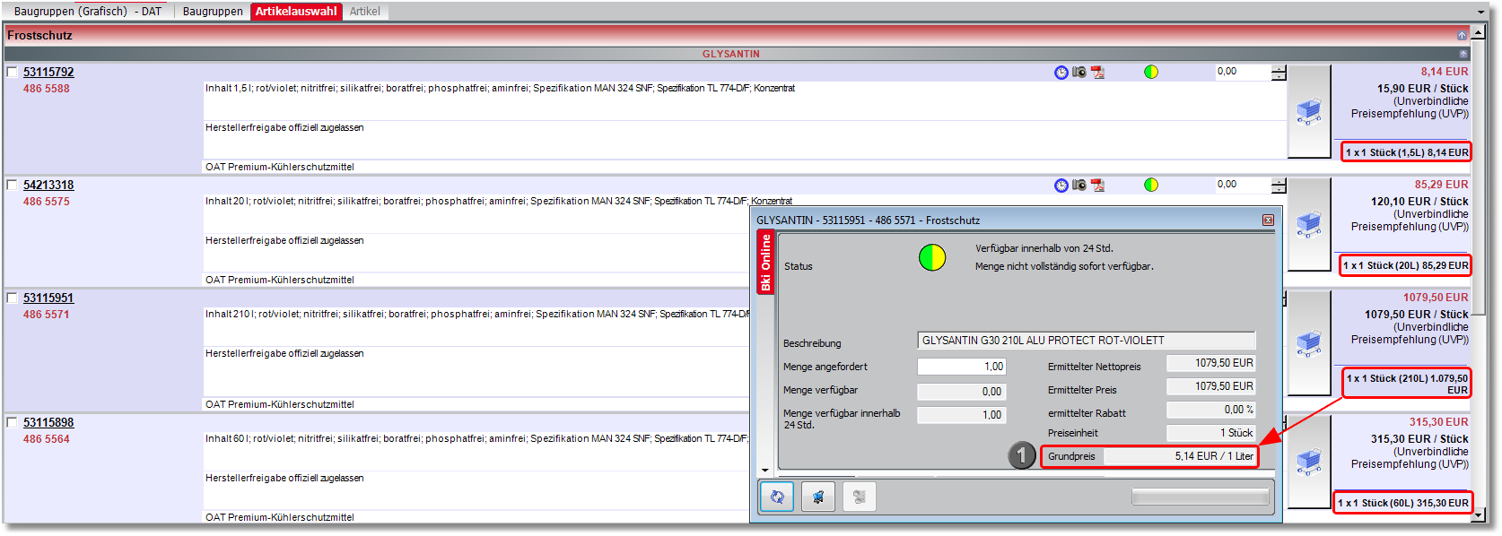Image resolution: width=1502 pixels, height=536 pixels.
Task: Click the quantity field for article 54213318
Action: (x=1243, y=186)
